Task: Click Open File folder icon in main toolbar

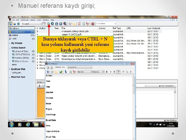Action: [x=74, y=24]
